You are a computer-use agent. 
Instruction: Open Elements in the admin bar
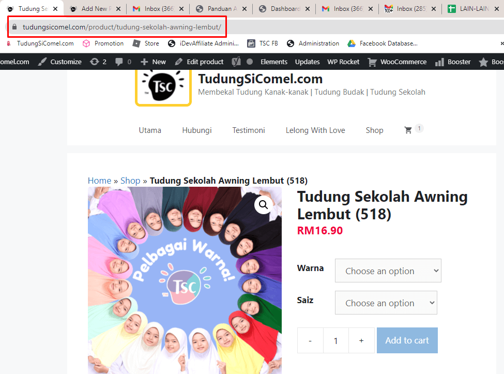click(x=274, y=62)
